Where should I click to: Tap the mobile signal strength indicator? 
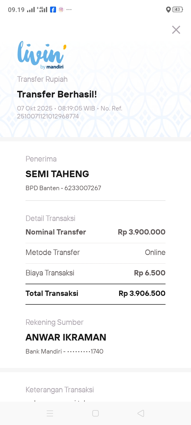[x=31, y=10]
